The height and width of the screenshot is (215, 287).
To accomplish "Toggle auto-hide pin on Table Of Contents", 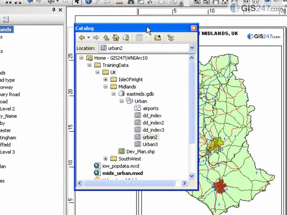I will click(x=54, y=10).
